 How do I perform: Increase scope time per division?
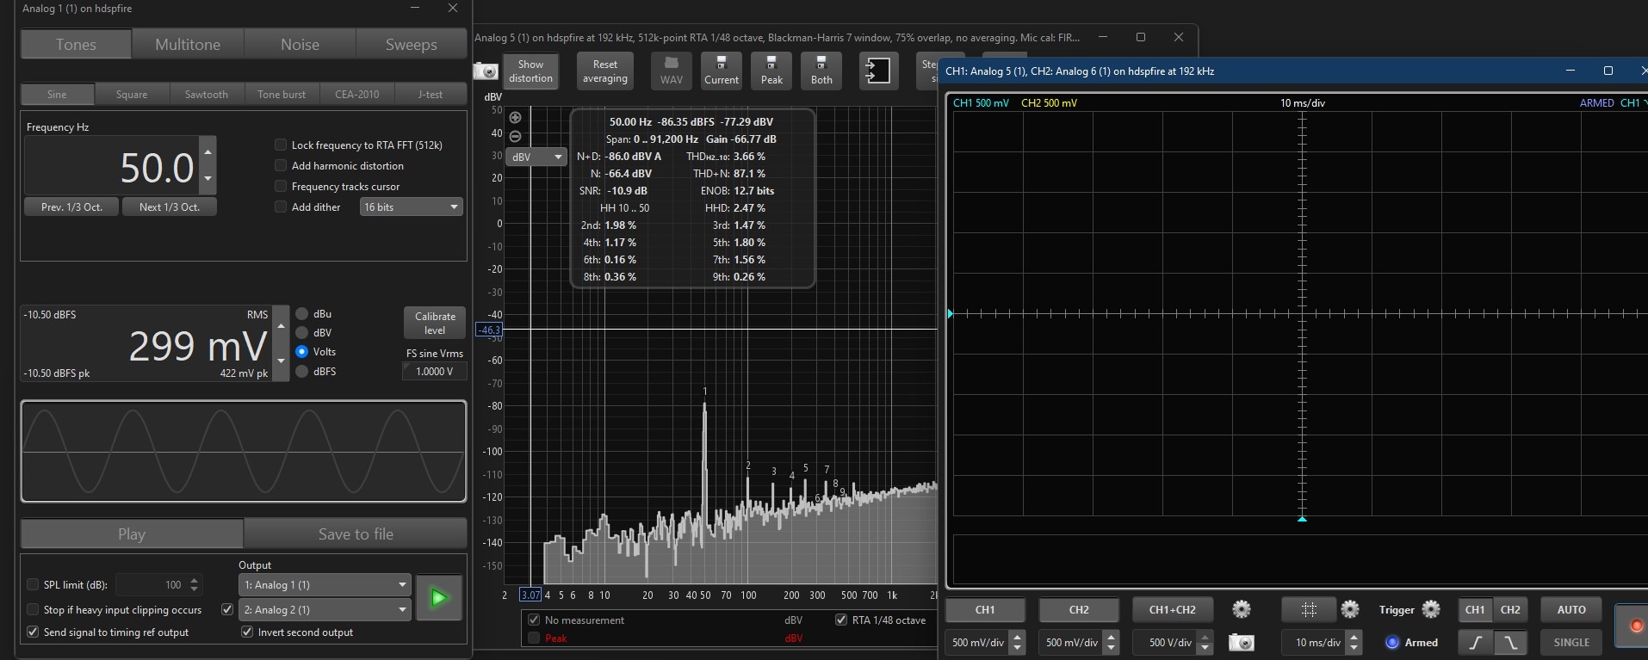click(1354, 638)
